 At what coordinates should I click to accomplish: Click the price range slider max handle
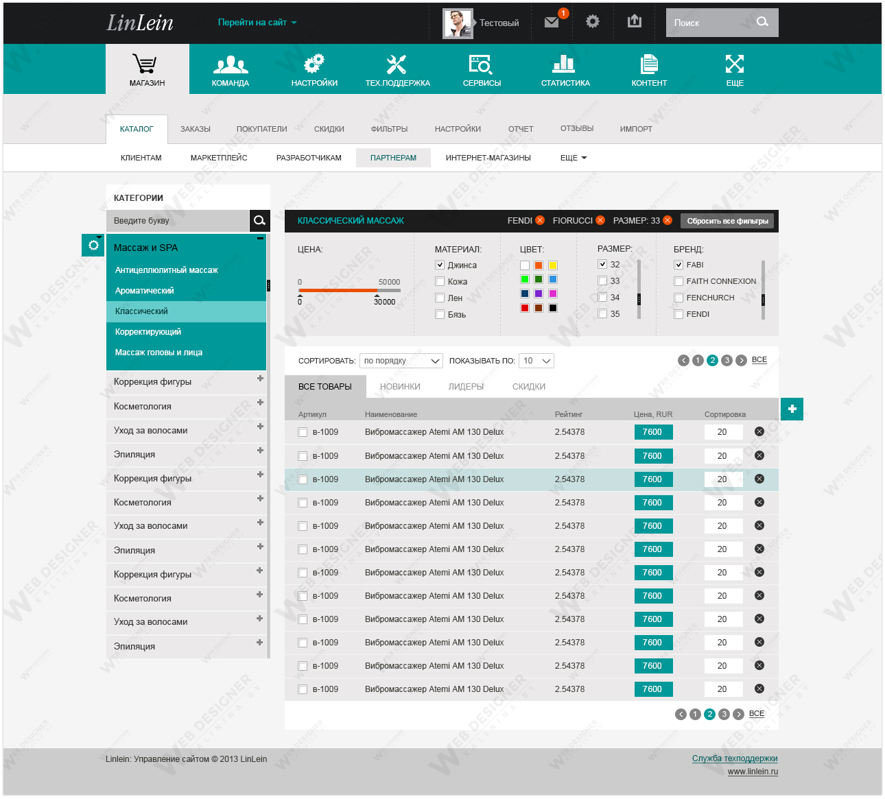pos(377,296)
